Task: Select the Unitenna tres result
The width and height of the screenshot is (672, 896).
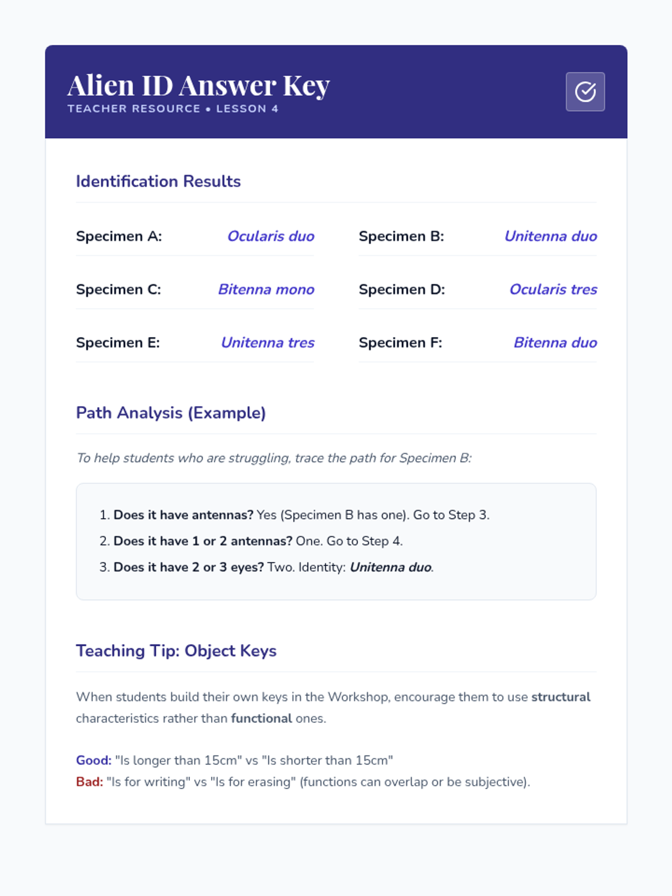Action: point(268,343)
